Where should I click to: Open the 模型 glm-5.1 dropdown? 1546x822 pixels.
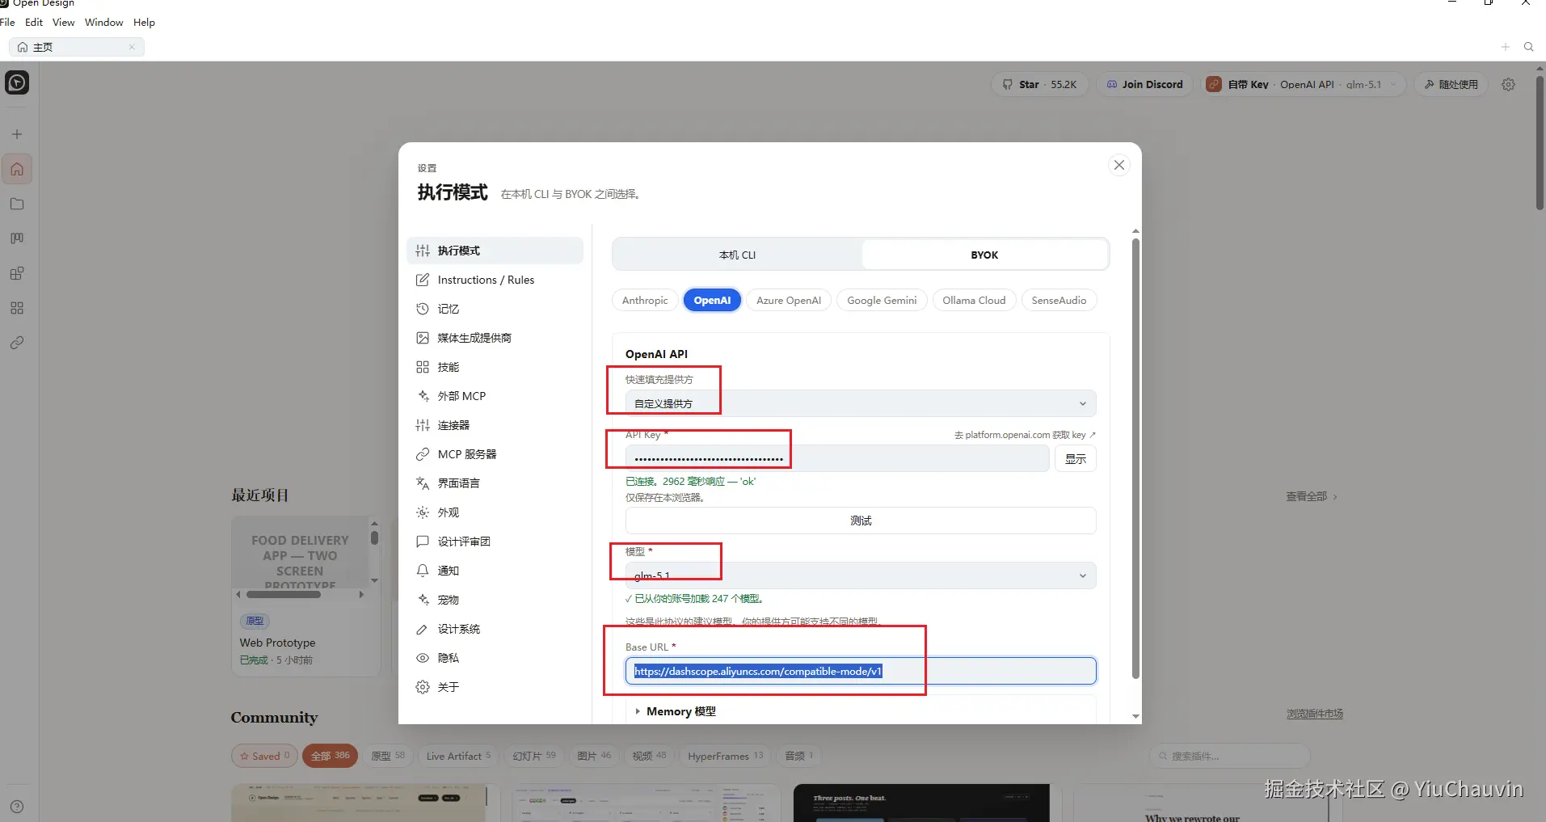pyautogui.click(x=861, y=575)
